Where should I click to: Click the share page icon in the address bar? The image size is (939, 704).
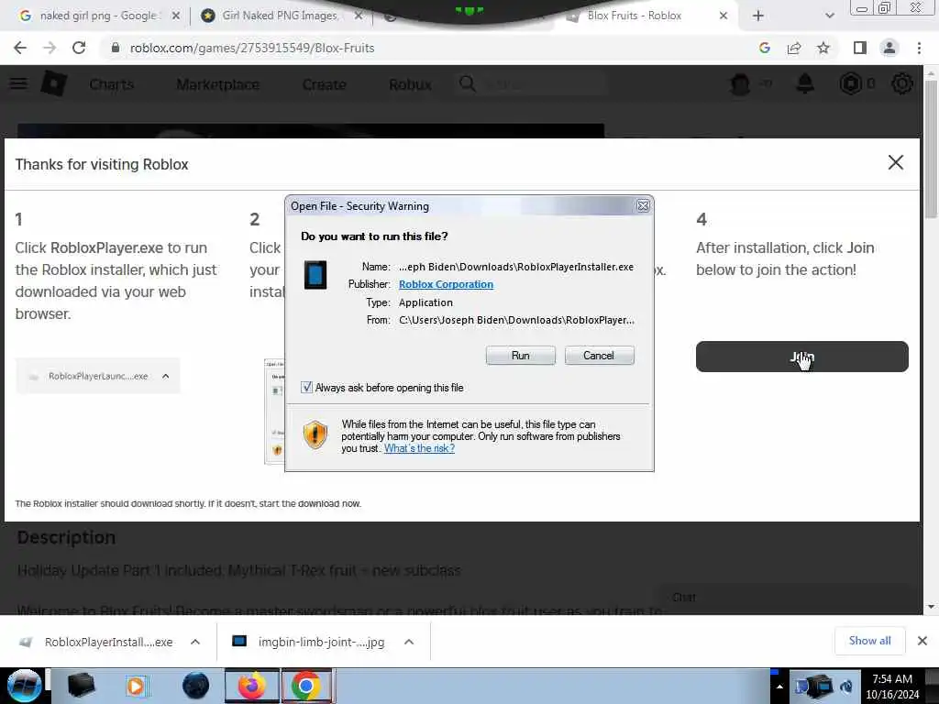point(794,48)
